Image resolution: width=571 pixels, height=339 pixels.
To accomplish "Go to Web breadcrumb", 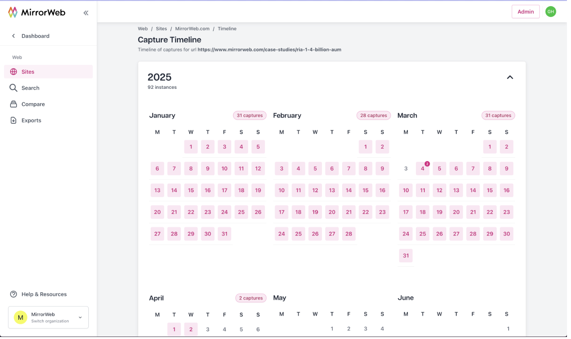I will (143, 29).
